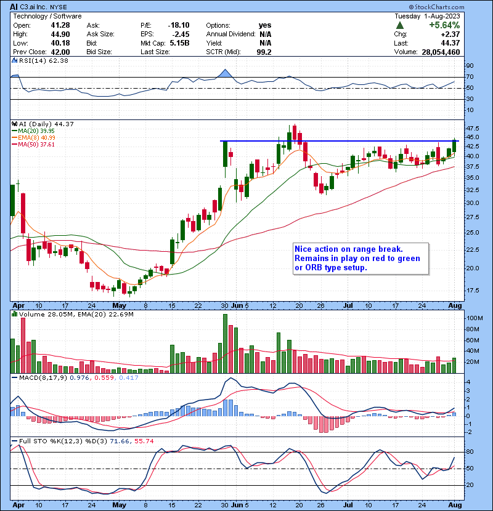The height and width of the screenshot is (511, 493).
Task: Click the +5.64% percent change
Action: coord(444,25)
